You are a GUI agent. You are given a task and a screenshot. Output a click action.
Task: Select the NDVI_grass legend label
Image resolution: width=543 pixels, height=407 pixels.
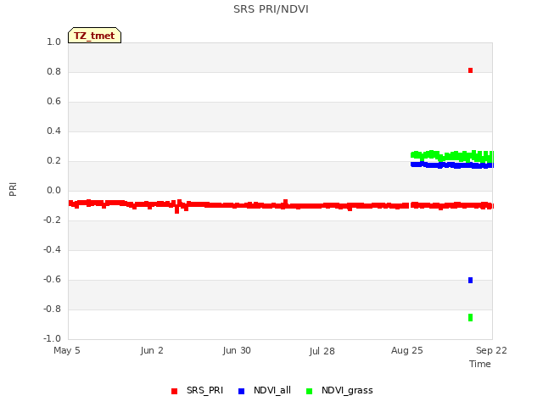click(x=347, y=390)
